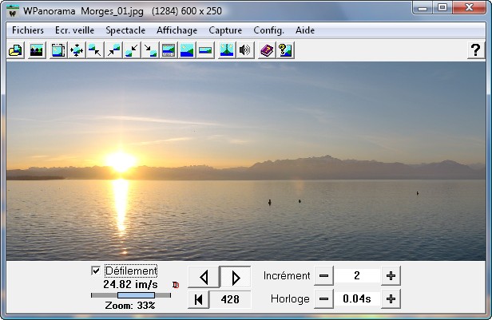Click the Zoom slider bar

click(130, 295)
